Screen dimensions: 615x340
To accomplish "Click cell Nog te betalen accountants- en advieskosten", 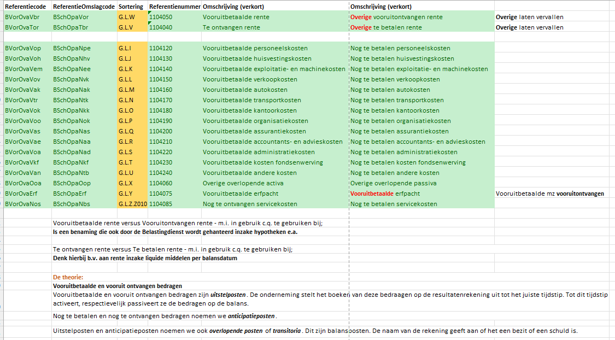I will click(421, 142).
